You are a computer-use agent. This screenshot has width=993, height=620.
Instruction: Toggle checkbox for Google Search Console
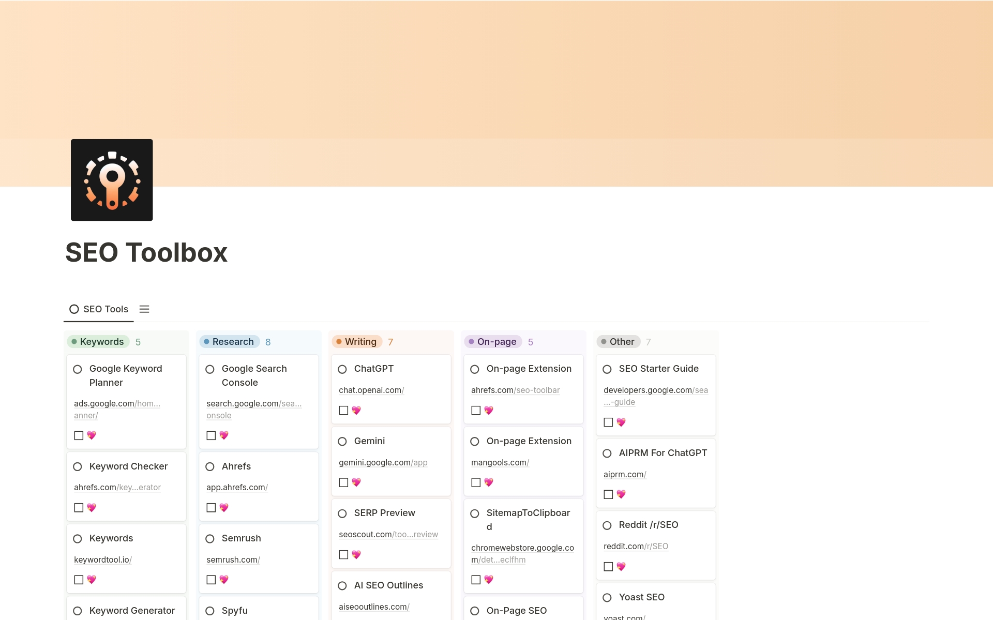(x=209, y=435)
